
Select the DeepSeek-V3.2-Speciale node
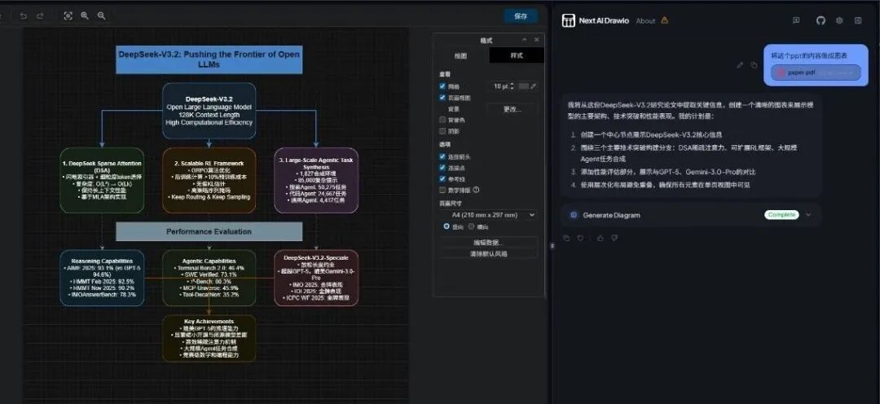tap(316, 278)
